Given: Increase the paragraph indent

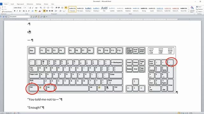Looking at the screenshot, I should point(59,8).
